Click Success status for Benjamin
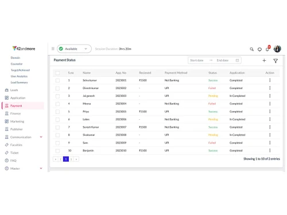Image resolution: width=287 pixels, height=215 pixels. (213, 151)
